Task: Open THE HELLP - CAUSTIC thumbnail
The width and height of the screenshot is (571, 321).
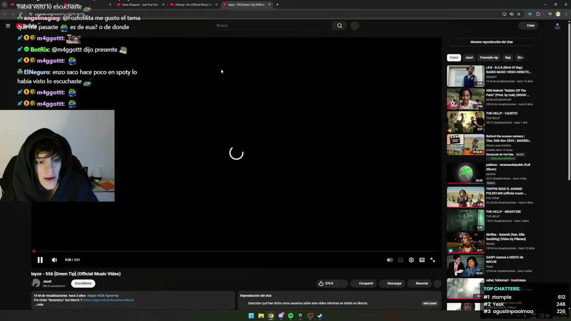Action: click(x=465, y=122)
